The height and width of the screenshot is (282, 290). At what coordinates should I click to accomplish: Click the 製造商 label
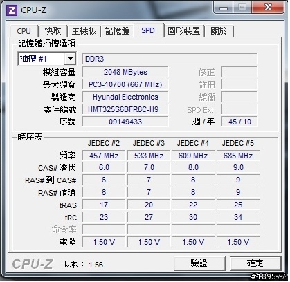[x=64, y=97]
